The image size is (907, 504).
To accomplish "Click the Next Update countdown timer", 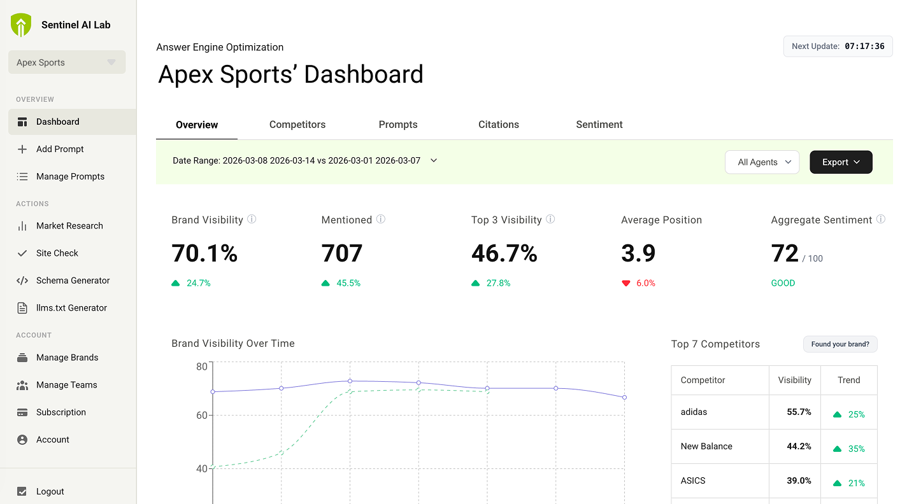I will coord(838,46).
